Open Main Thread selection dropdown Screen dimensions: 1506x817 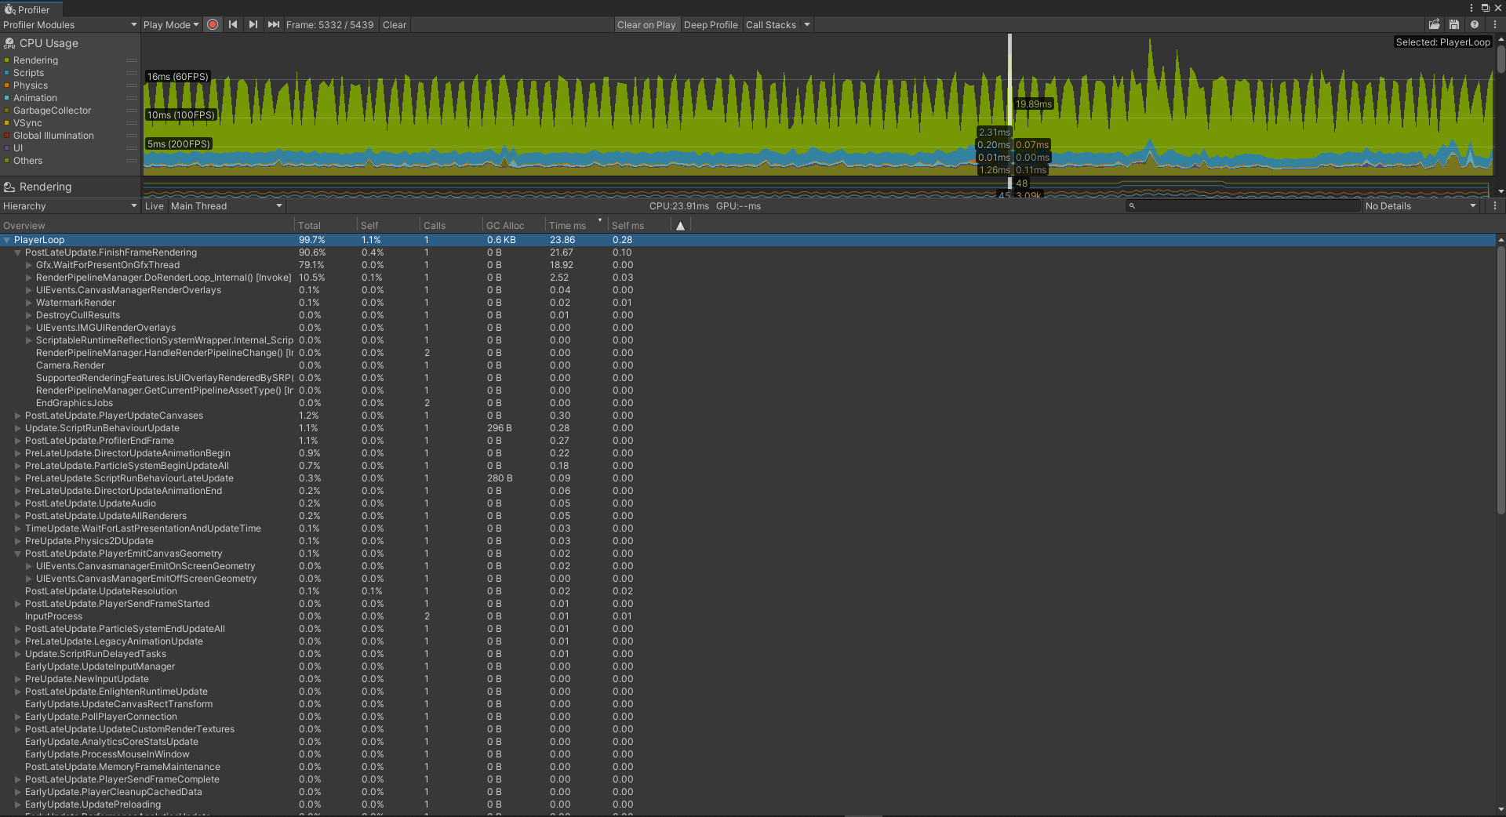(x=227, y=205)
